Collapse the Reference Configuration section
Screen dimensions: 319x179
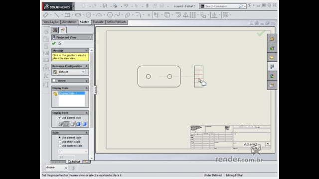click(86, 66)
